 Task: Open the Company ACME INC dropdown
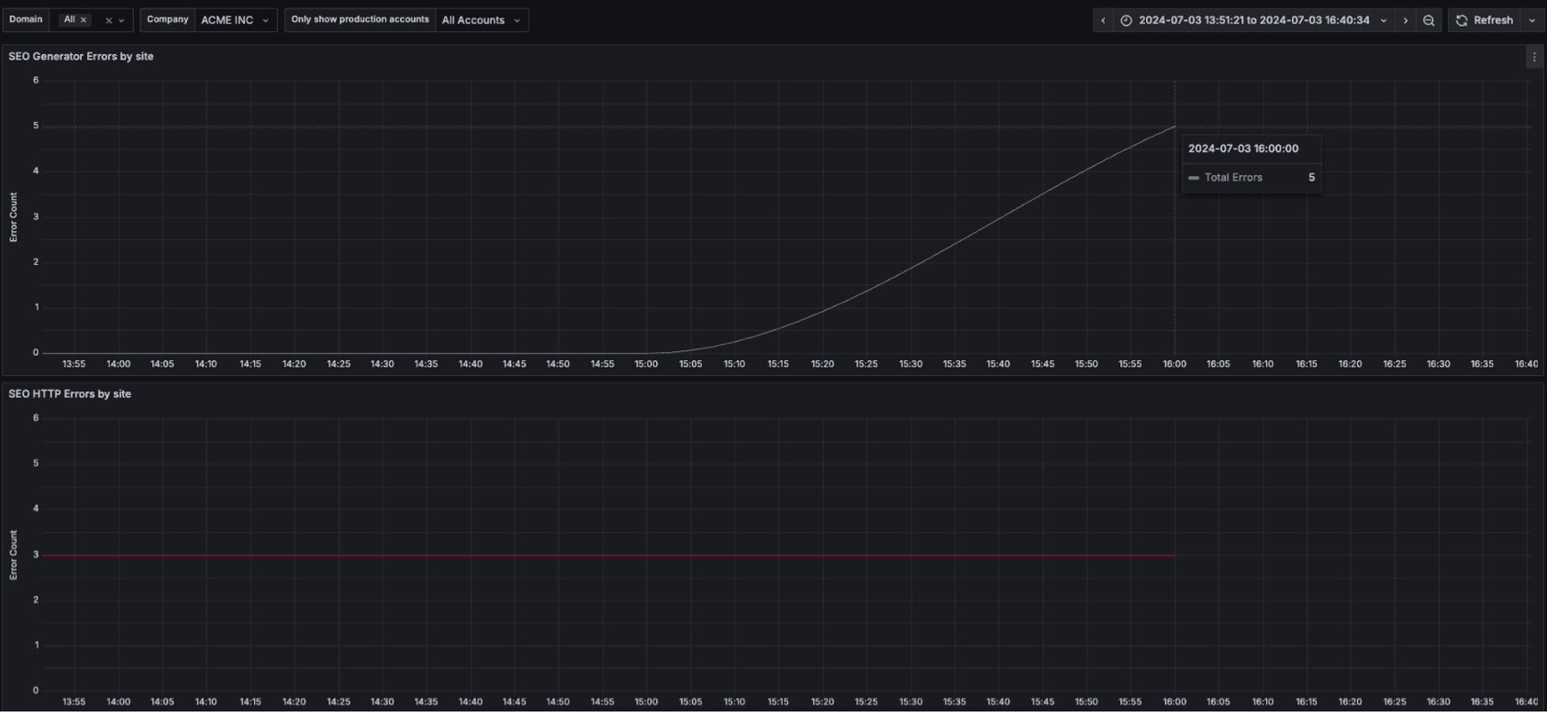pyautogui.click(x=236, y=20)
